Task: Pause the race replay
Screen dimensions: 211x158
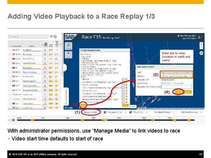Action: pos(13,120)
